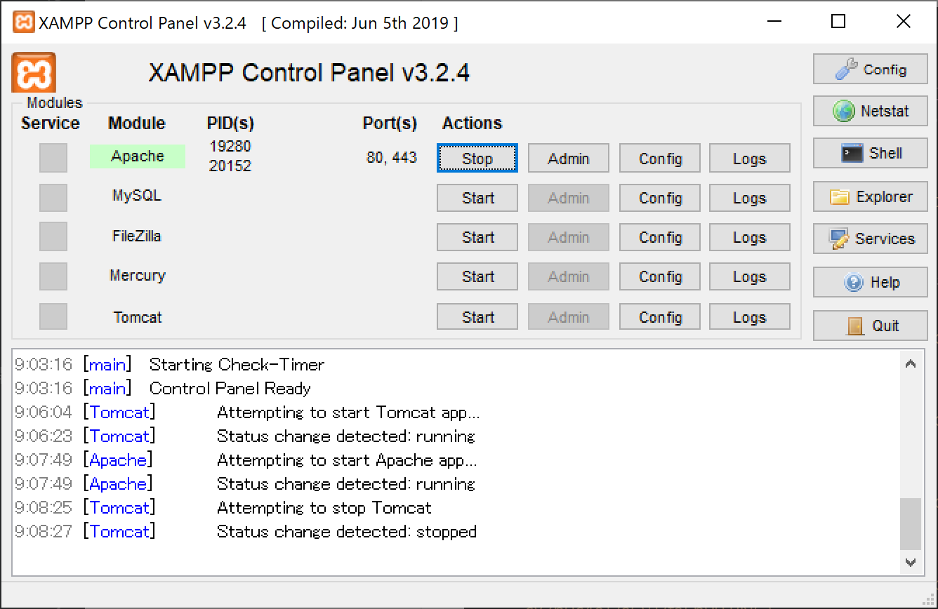
Task: Click the log scrollbar up arrow
Action: (x=911, y=364)
